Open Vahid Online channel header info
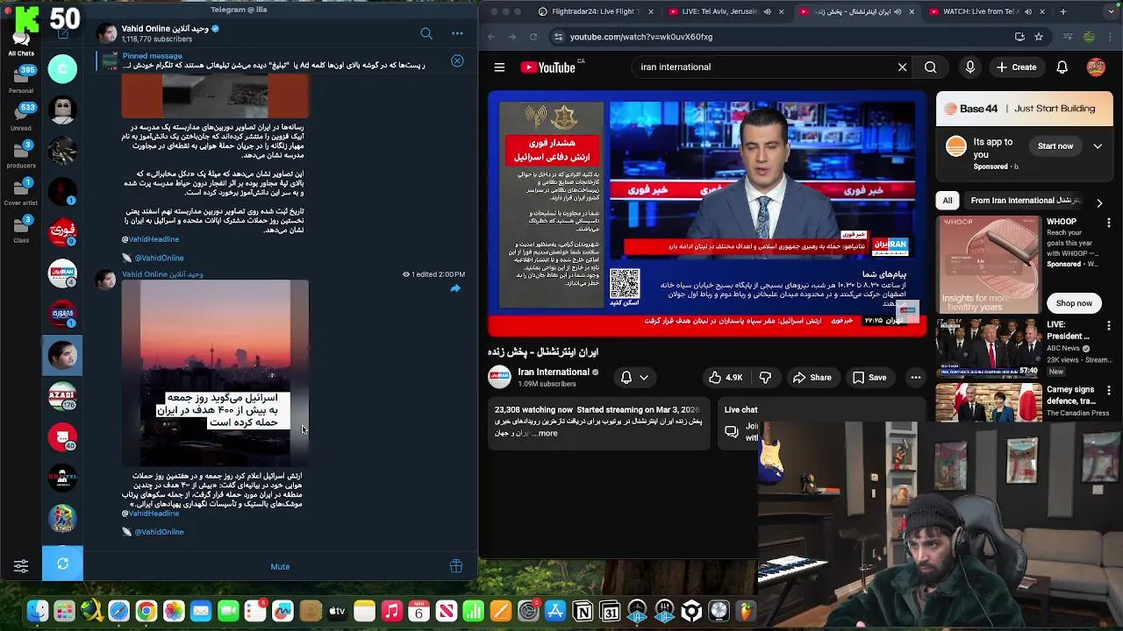This screenshot has height=631, width=1123. [171, 34]
